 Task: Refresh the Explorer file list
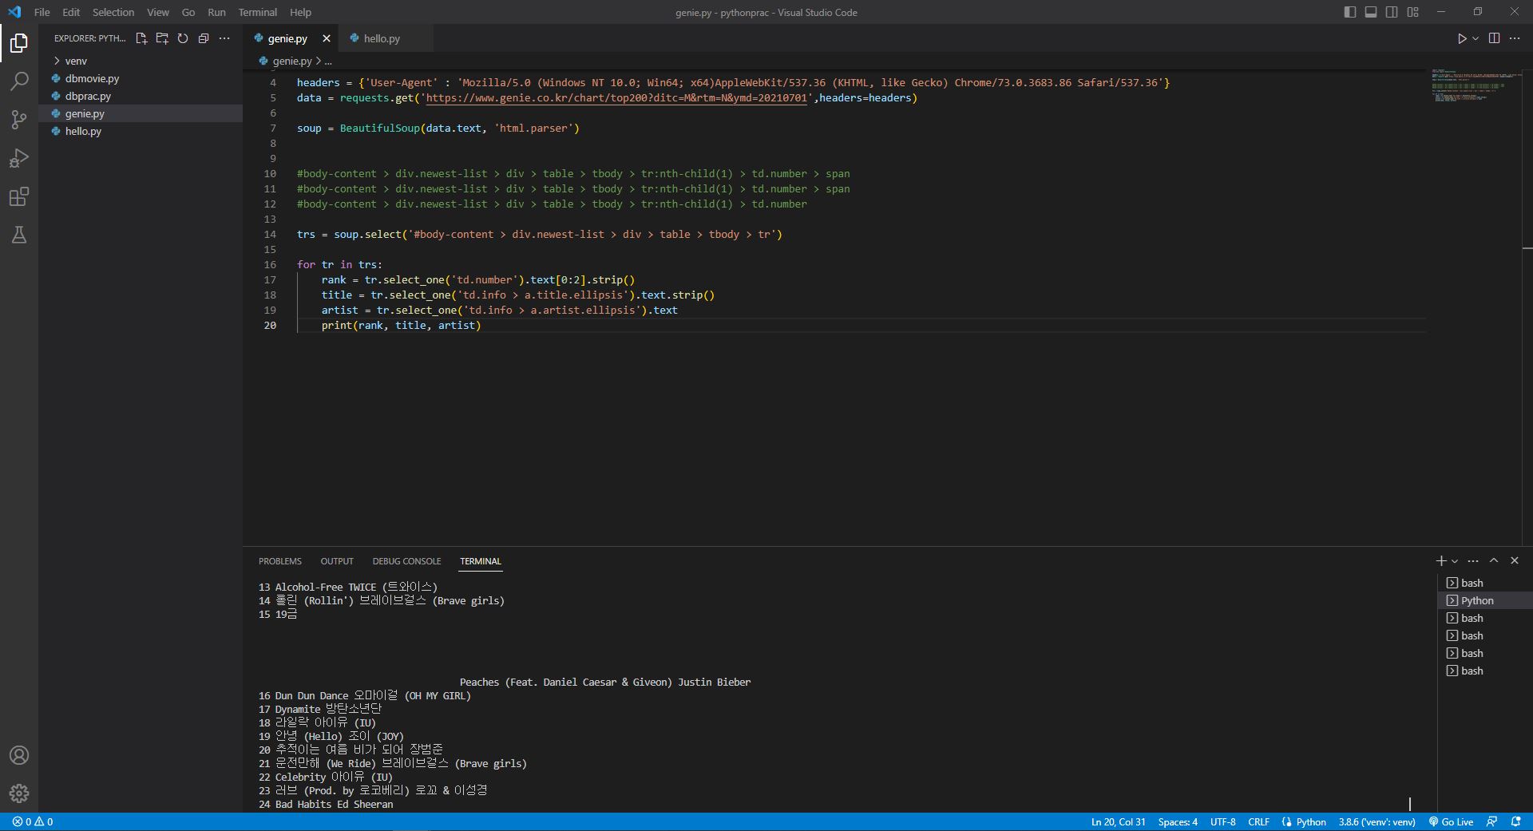point(183,38)
